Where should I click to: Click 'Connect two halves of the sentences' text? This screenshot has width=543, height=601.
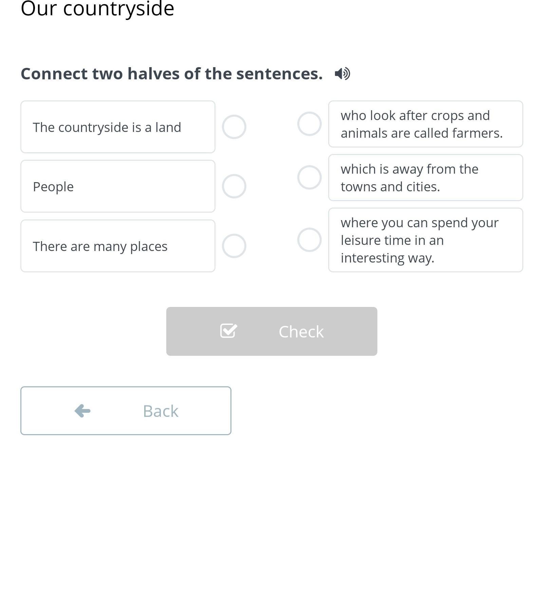[172, 74]
